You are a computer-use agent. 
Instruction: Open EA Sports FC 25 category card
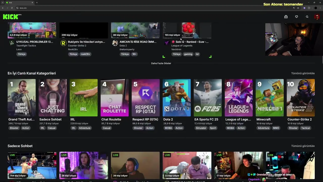(208, 98)
